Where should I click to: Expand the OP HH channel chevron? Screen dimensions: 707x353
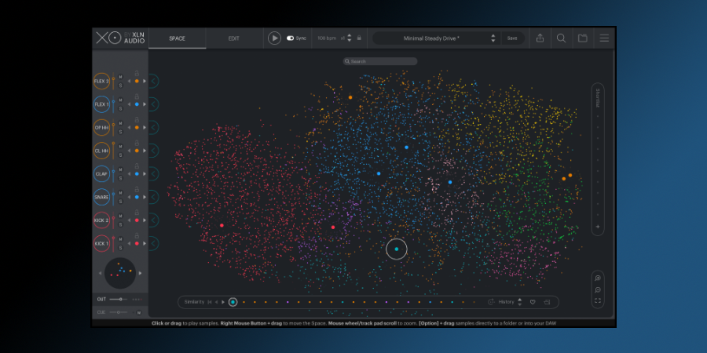coord(153,127)
